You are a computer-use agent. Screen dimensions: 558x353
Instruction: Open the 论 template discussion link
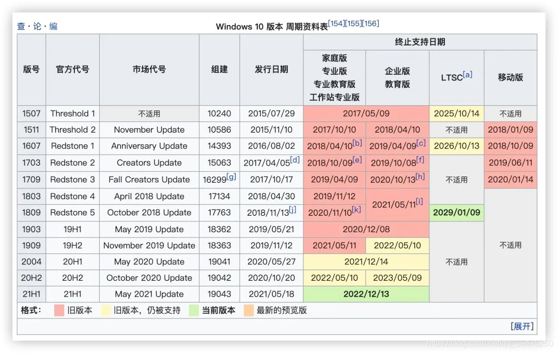37,26
